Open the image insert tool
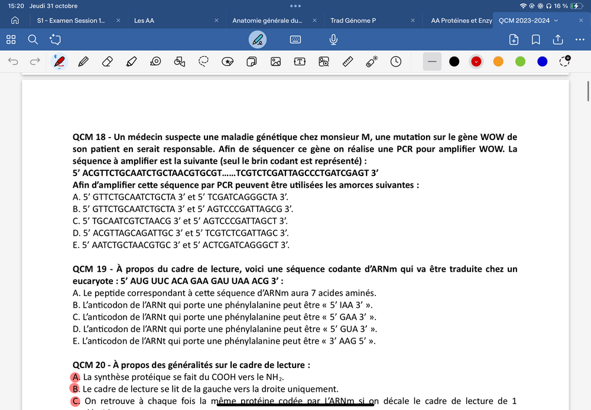Image resolution: width=591 pixels, height=410 pixels. click(275, 61)
